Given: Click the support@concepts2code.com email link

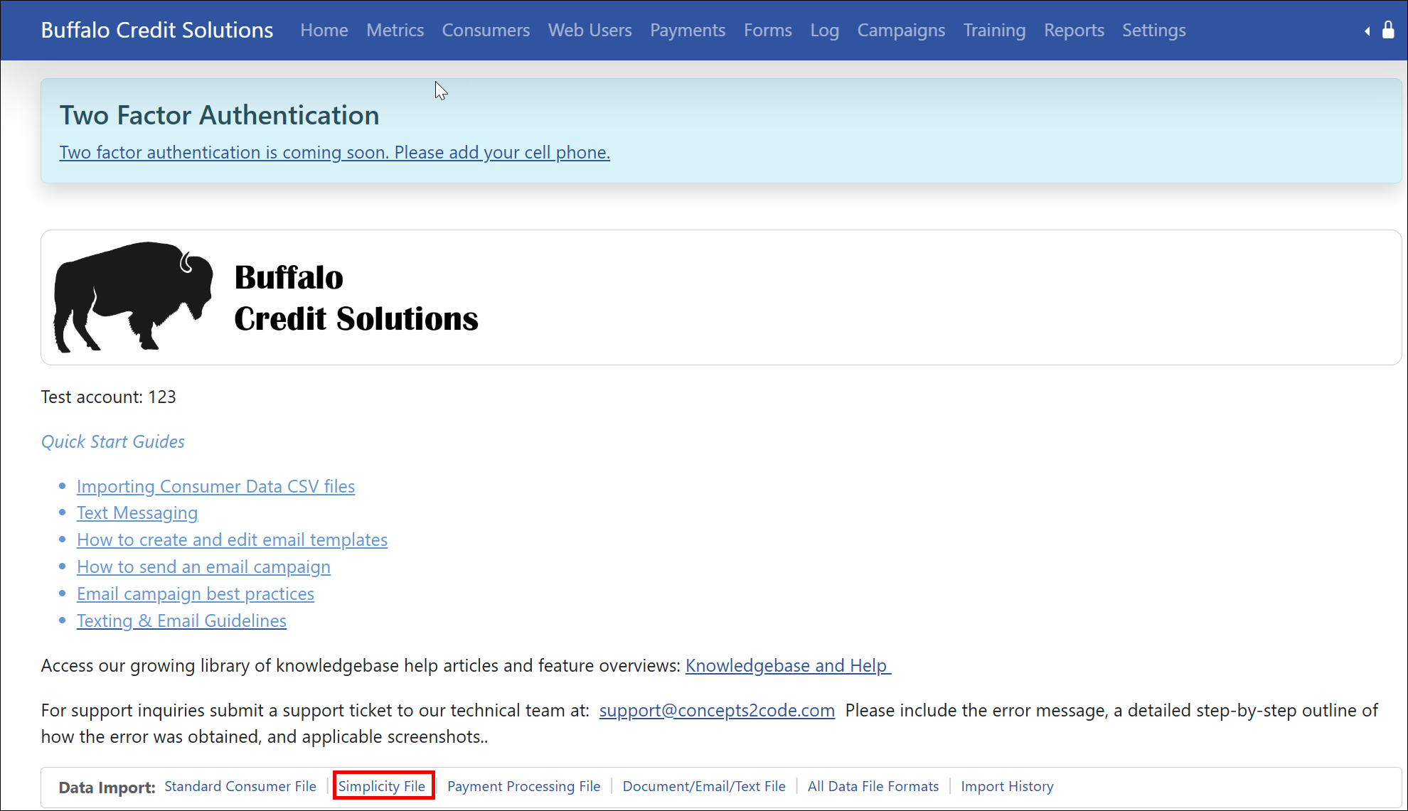Looking at the screenshot, I should (717, 710).
